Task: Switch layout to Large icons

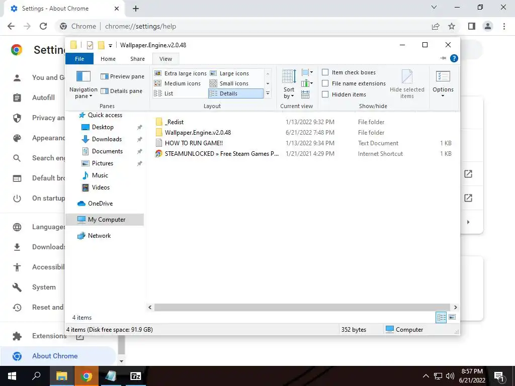Action: [229, 73]
